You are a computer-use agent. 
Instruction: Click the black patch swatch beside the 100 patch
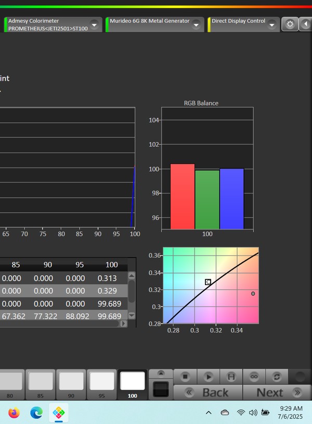(x=161, y=389)
